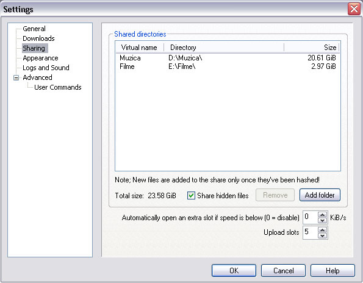This screenshot has width=363, height=283.
Task: Click the Upload slots input field
Action: point(311,232)
